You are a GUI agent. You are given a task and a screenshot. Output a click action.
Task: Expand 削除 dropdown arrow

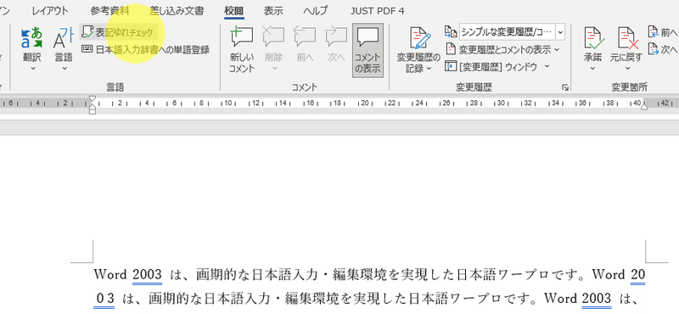pyautogui.click(x=273, y=69)
